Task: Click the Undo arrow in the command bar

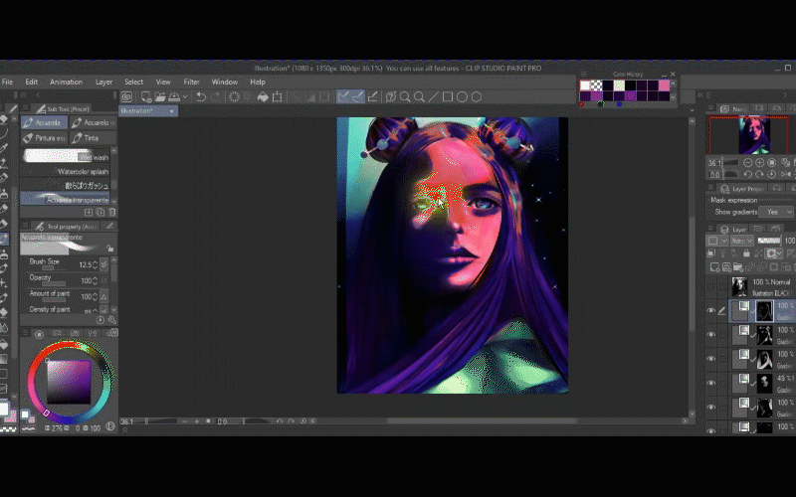Action: pyautogui.click(x=200, y=96)
